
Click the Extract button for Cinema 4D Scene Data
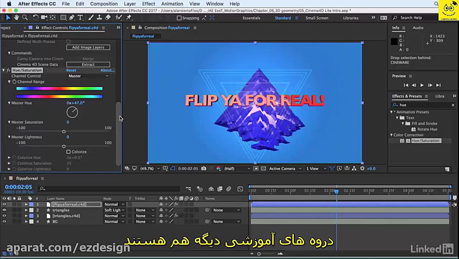[x=88, y=64]
